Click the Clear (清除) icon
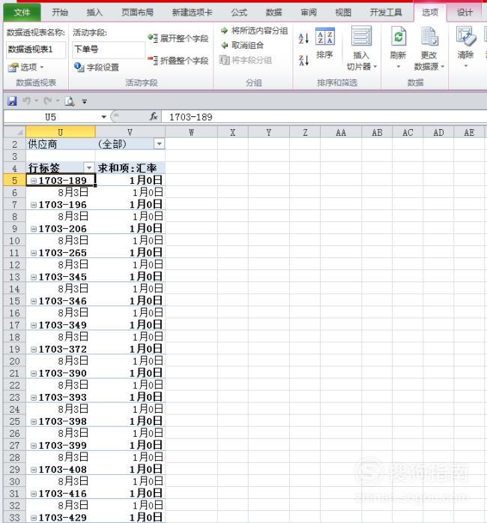 pyautogui.click(x=466, y=36)
